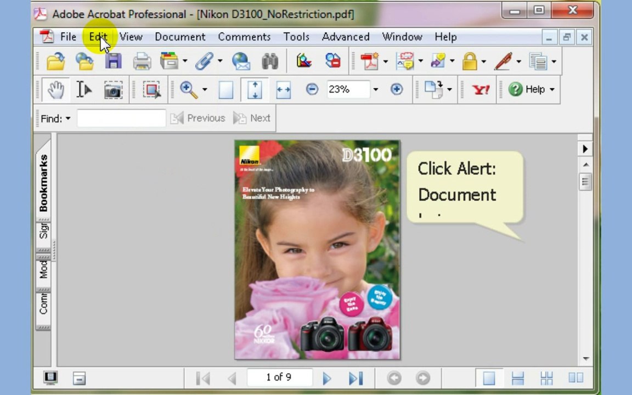This screenshot has width=632, height=395.
Task: Select the TouchUp object tool
Action: 151,89
